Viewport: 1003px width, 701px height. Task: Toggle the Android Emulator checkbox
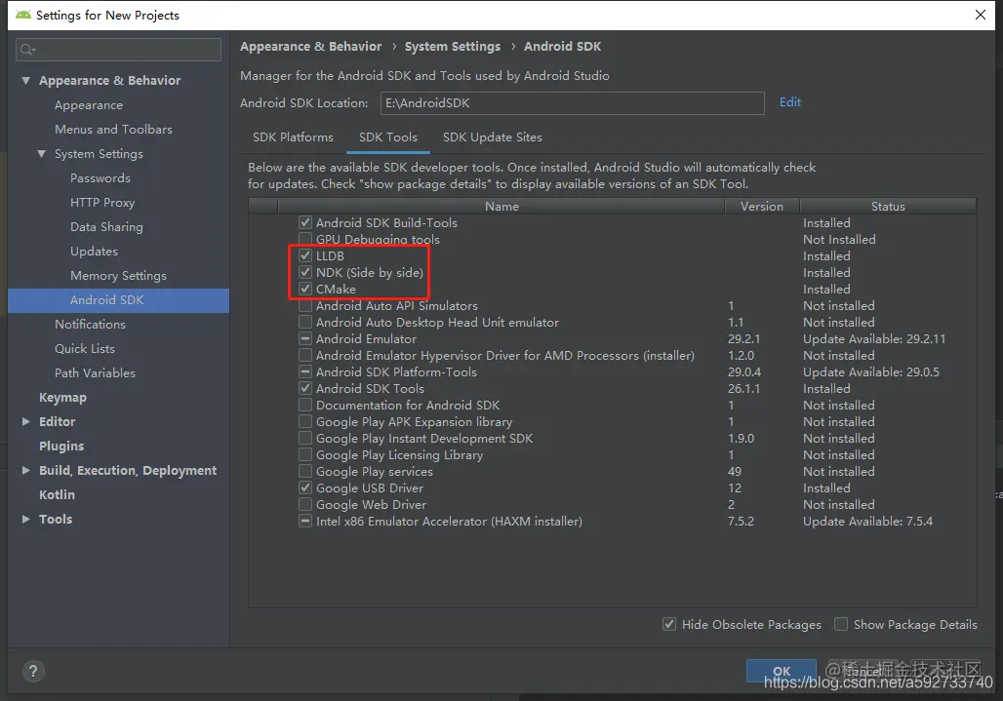point(305,338)
